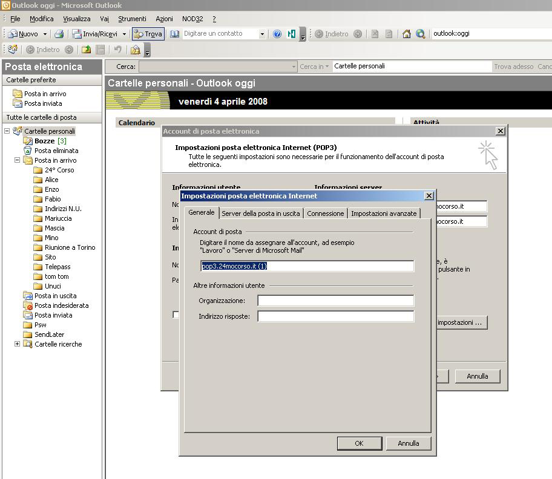The image size is (552, 479).
Task: Open the Nuovo dropdown arrow
Action: [45, 34]
